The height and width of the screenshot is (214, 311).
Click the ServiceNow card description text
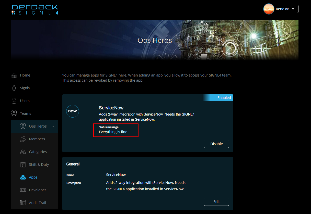tap(147, 117)
